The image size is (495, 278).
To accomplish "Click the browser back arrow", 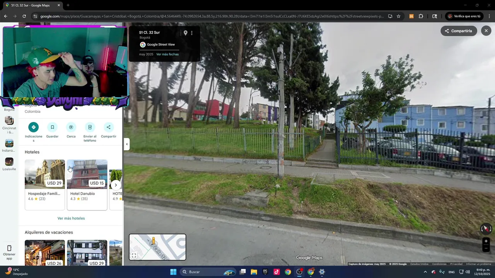I will [5, 16].
